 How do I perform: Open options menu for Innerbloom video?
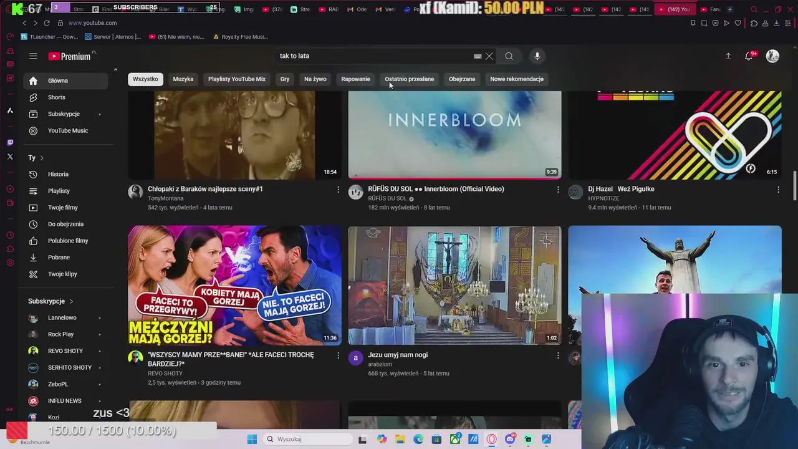coord(558,190)
